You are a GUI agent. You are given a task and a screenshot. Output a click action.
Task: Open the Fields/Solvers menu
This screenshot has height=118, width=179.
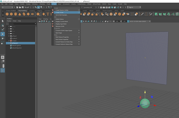(81, 4)
